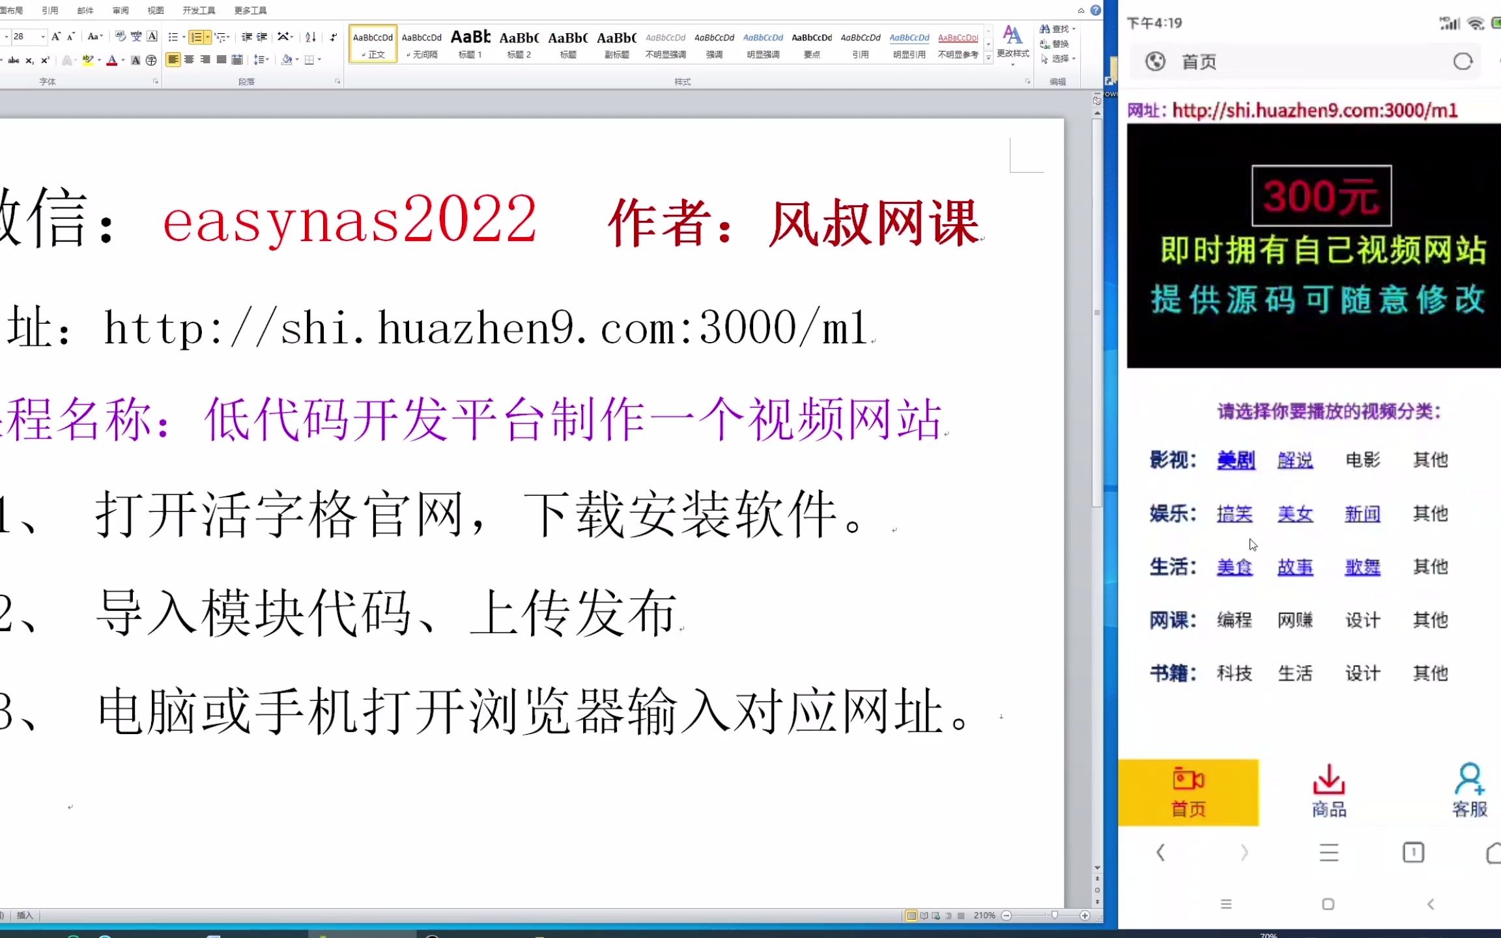Screen dimensions: 1501x938
Task: Click the Line Spacing icon
Action: (259, 60)
